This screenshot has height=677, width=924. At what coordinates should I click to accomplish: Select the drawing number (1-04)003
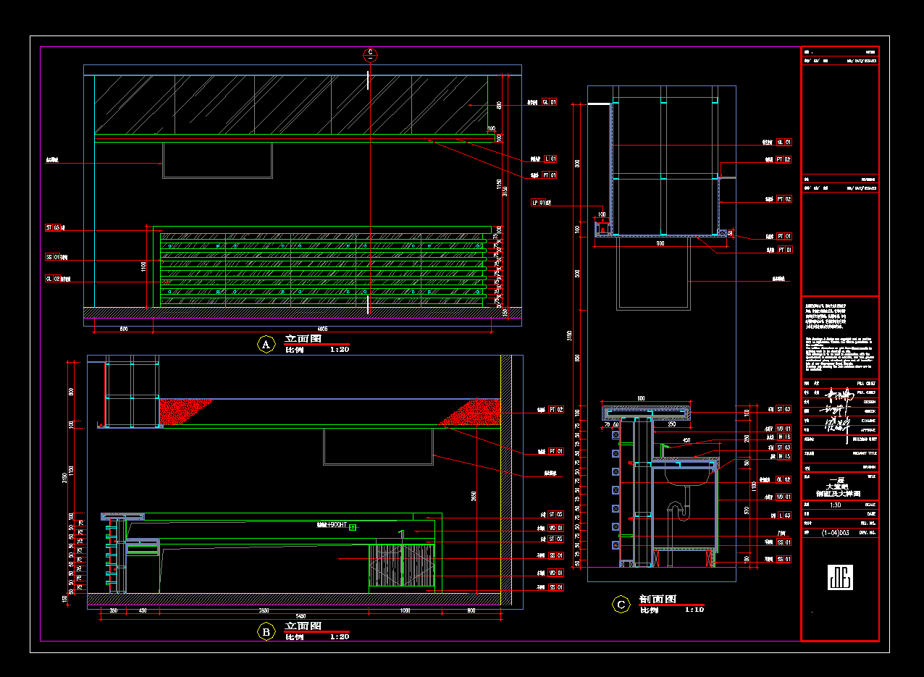835,532
